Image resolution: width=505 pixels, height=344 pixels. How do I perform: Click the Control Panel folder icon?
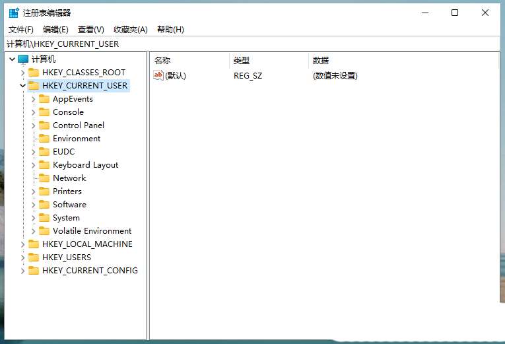44,125
